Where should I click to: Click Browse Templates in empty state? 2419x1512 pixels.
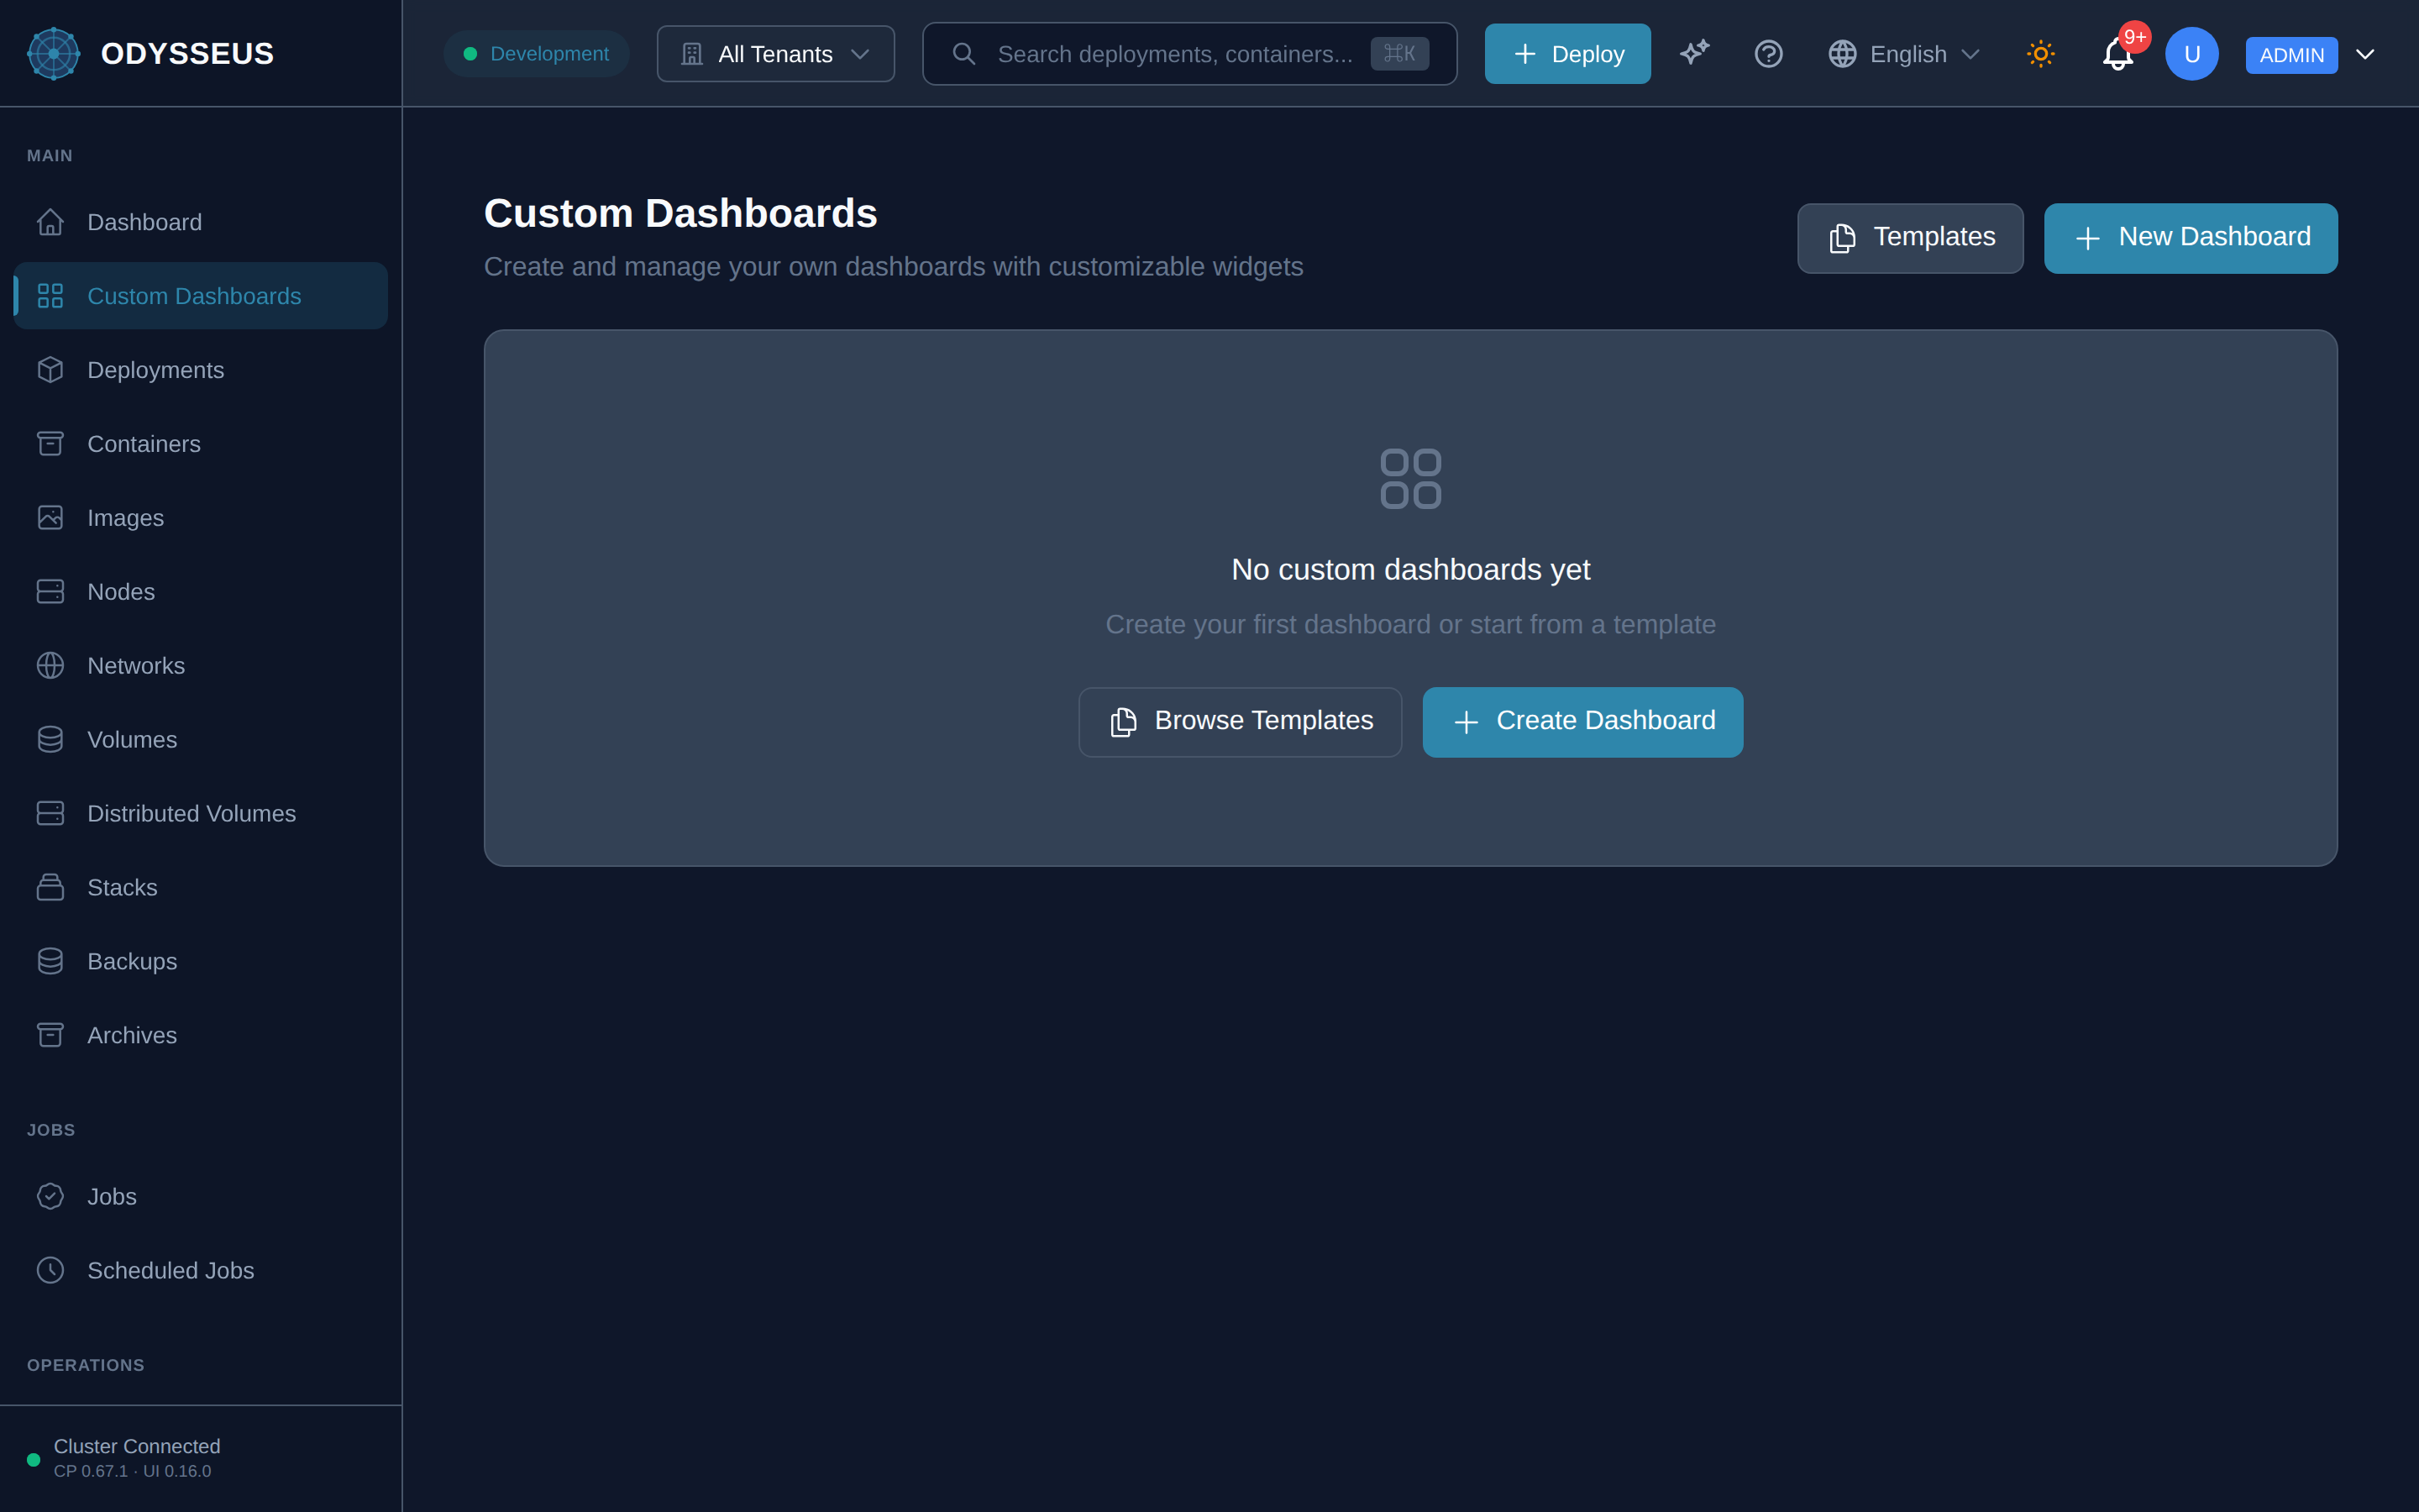[1240, 722]
